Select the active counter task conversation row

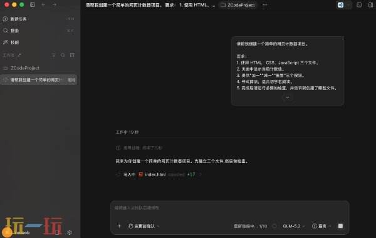38,80
